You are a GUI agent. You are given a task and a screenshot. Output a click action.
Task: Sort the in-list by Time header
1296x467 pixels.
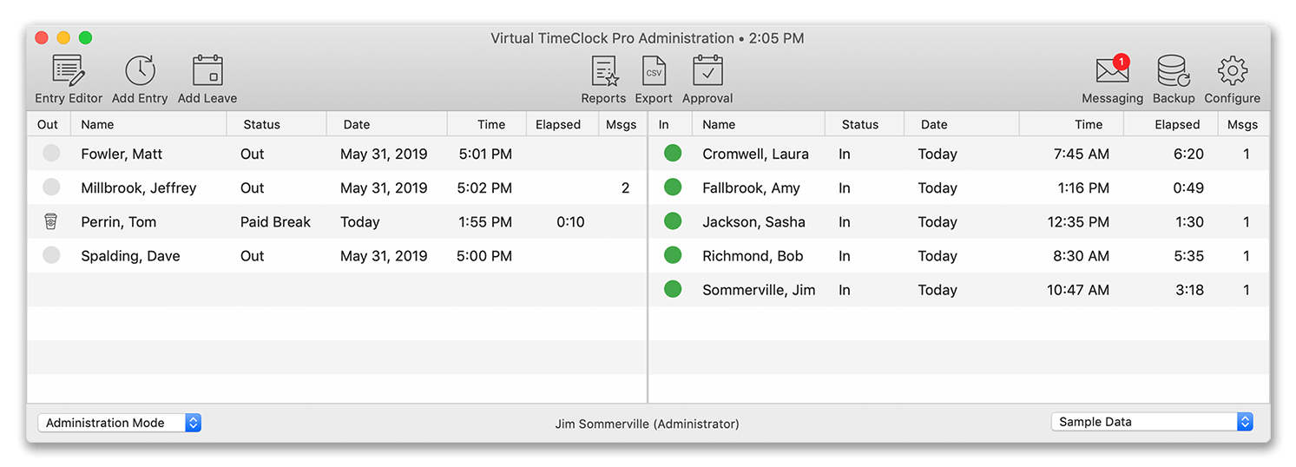click(1071, 124)
